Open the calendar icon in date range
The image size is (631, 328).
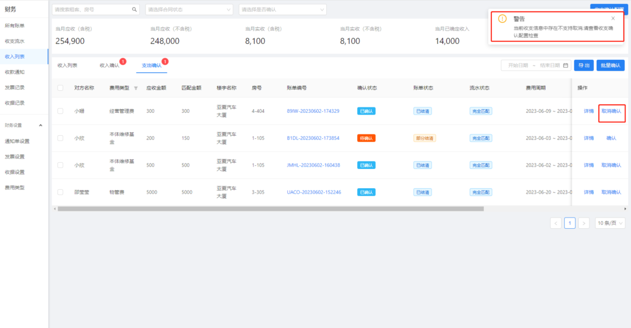tap(566, 65)
